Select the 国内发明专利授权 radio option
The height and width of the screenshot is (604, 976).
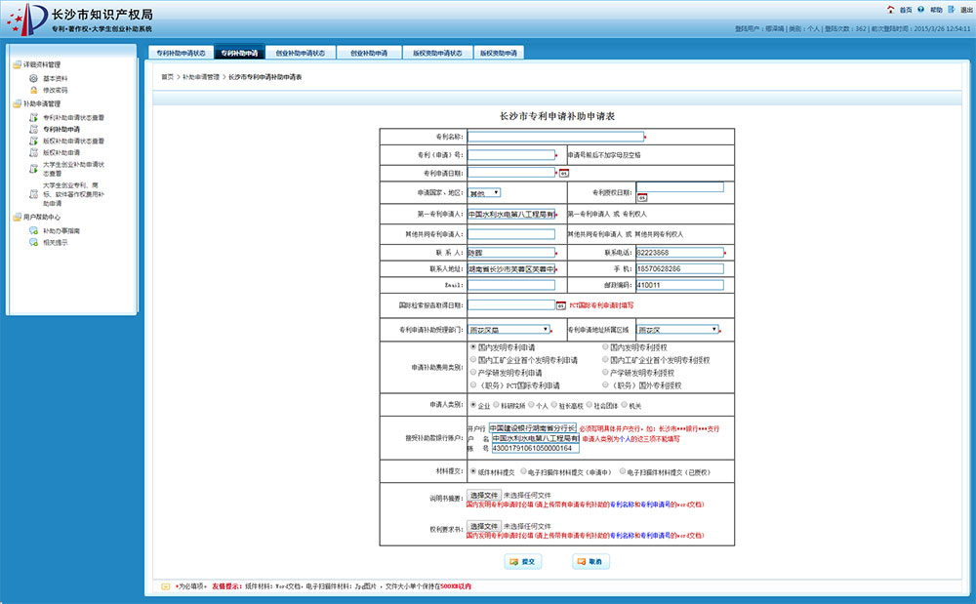click(x=605, y=347)
